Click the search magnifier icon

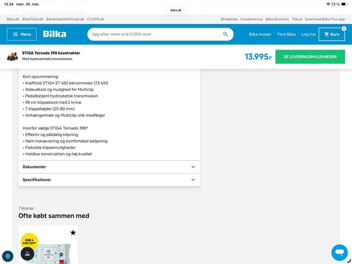pyautogui.click(x=225, y=34)
